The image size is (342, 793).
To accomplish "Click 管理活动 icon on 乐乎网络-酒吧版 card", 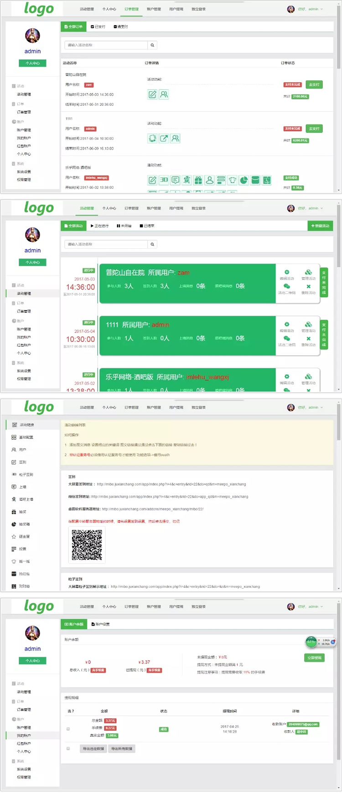I will click(x=309, y=376).
